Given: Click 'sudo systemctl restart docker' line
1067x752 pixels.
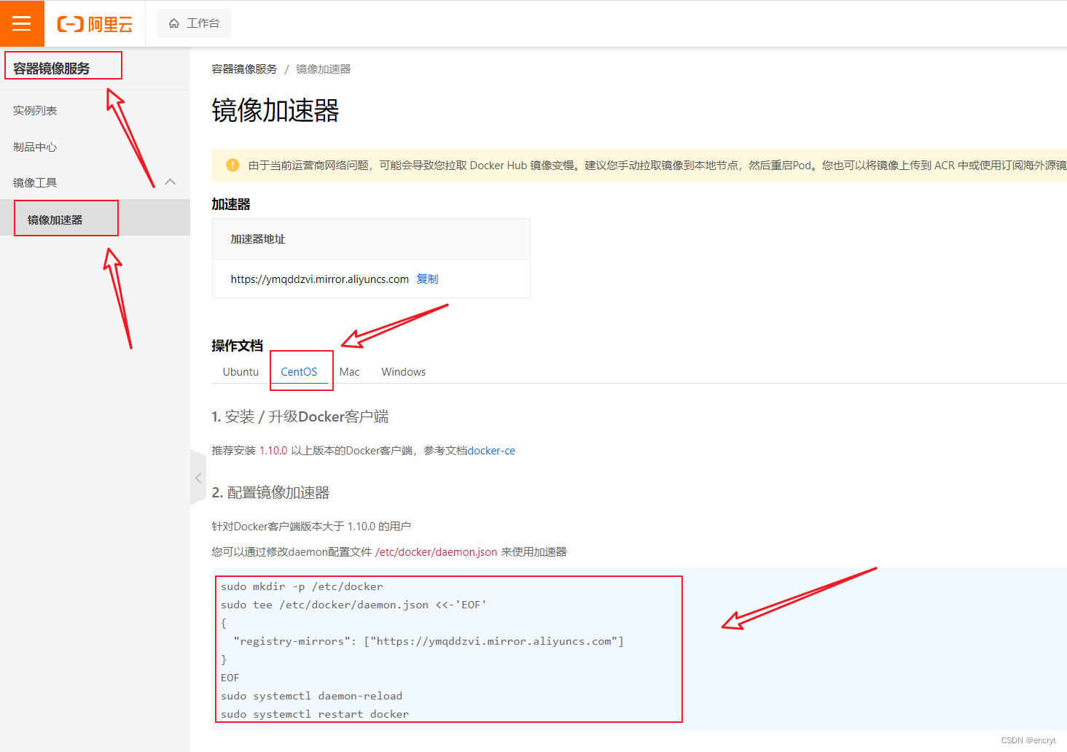Looking at the screenshot, I should point(315,714).
